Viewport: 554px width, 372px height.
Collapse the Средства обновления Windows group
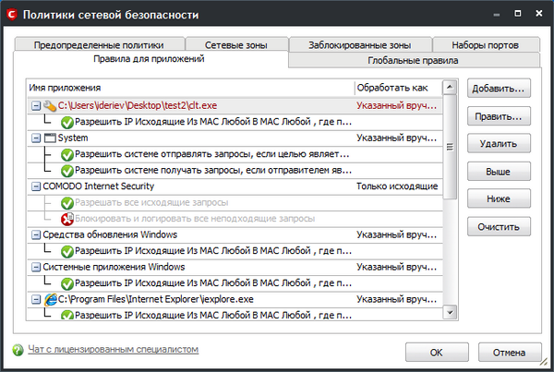click(36, 234)
